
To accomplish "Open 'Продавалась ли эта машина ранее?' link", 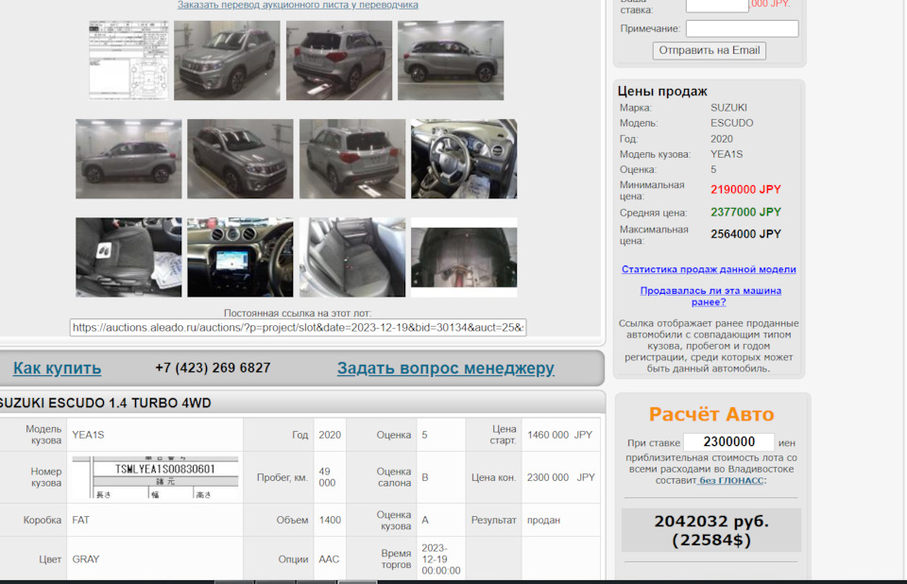I will [710, 297].
